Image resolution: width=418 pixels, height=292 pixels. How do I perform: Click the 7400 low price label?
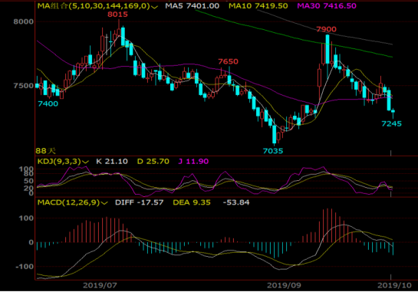[48, 104]
